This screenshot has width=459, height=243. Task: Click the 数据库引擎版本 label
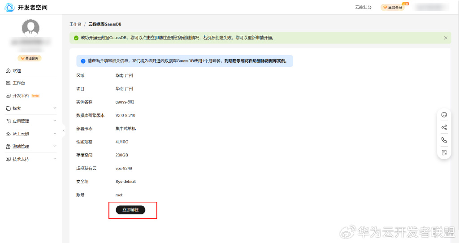click(x=91, y=115)
